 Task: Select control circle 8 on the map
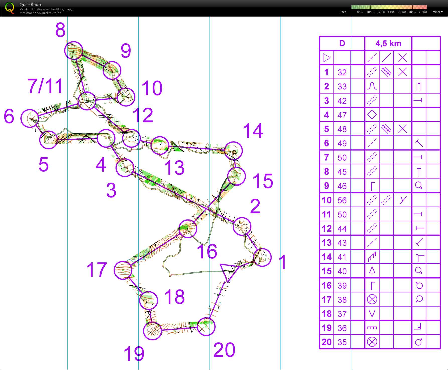click(73, 50)
